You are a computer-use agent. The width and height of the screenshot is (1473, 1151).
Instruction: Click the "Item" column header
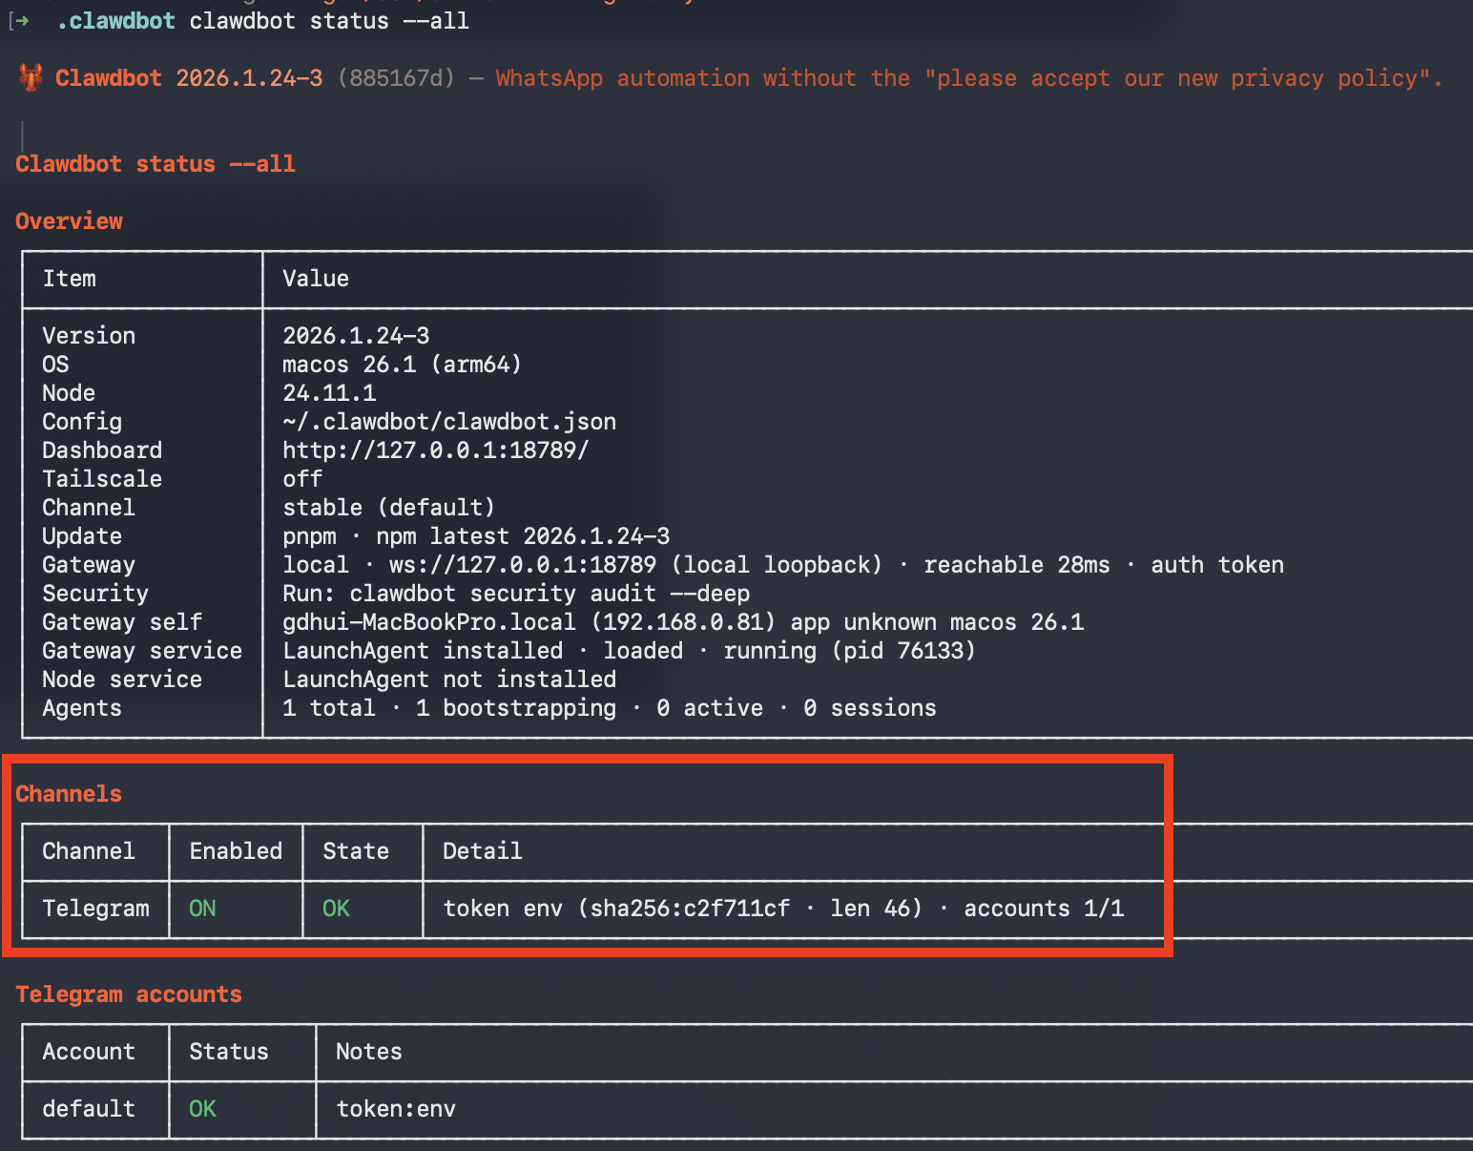coord(69,279)
